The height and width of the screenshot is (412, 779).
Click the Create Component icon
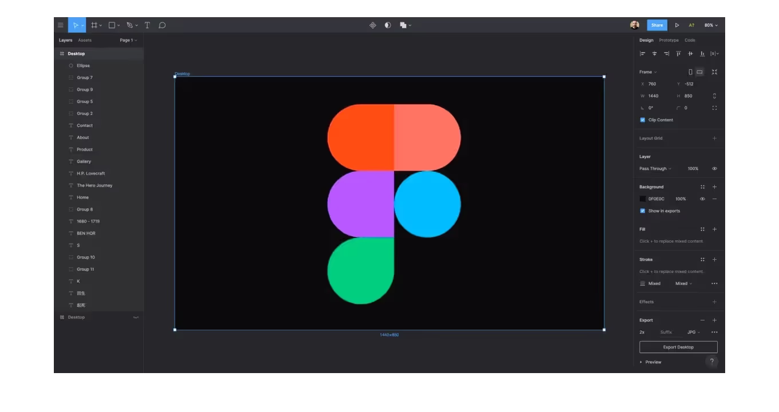(x=373, y=25)
